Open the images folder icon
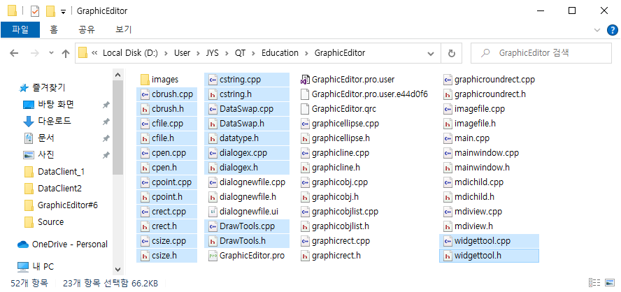 pos(145,80)
